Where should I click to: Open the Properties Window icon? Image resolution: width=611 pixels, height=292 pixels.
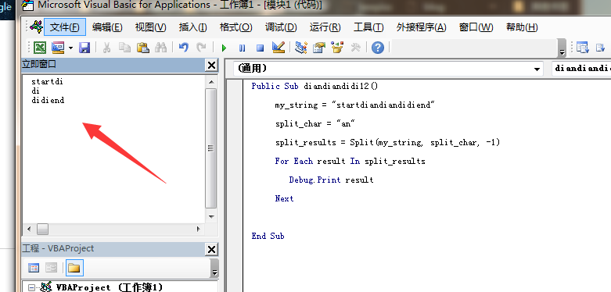coord(319,48)
